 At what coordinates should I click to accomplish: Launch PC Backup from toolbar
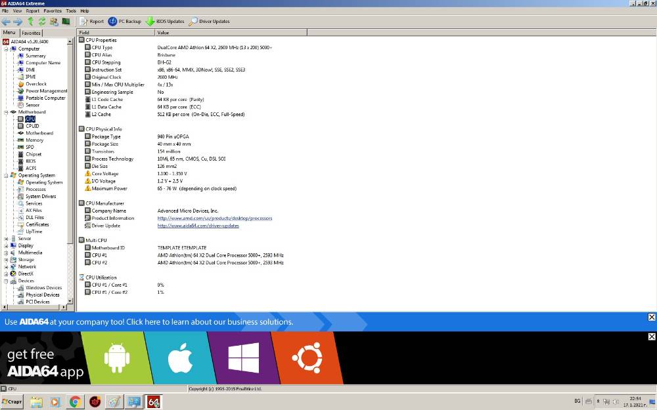click(x=124, y=22)
